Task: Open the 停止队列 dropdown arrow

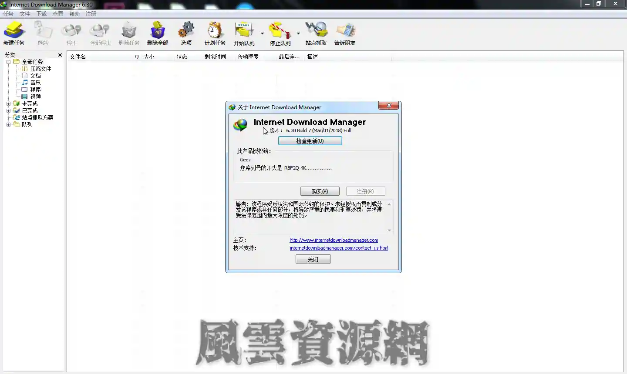Action: pos(298,33)
